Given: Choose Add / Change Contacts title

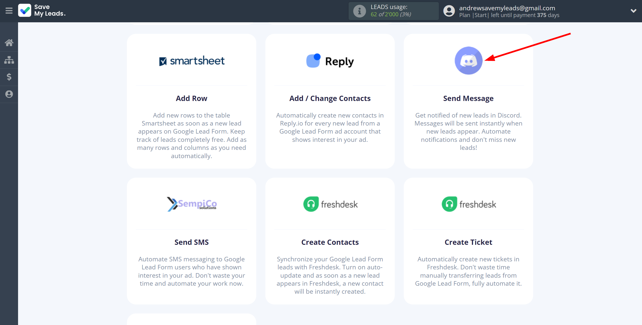Looking at the screenshot, I should [330, 98].
